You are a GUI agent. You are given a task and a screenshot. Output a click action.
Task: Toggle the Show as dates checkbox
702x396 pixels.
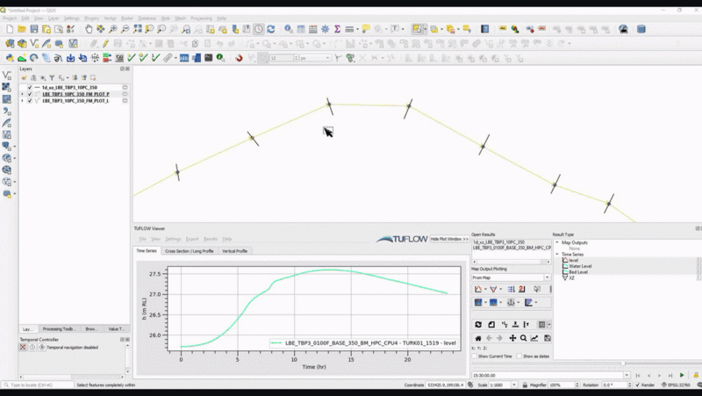(x=519, y=356)
